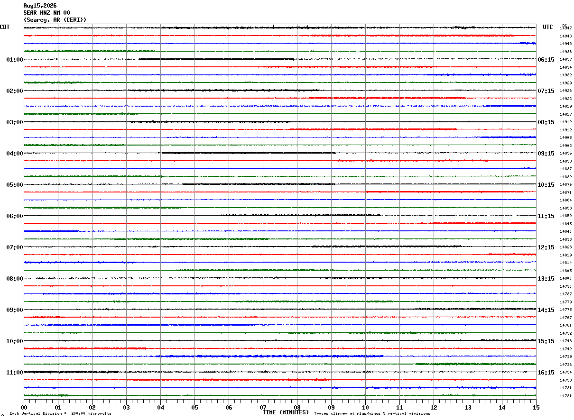
Task: Select minute 10 on the time axis
Action: coord(365,407)
